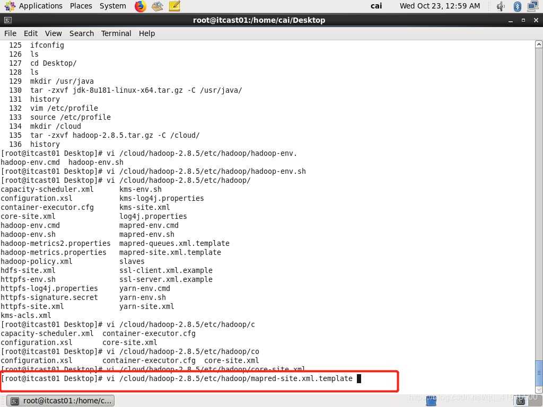Viewport: 543px width, 407px height.
Task: Open the Bluetooth tray icon
Action: [517, 6]
